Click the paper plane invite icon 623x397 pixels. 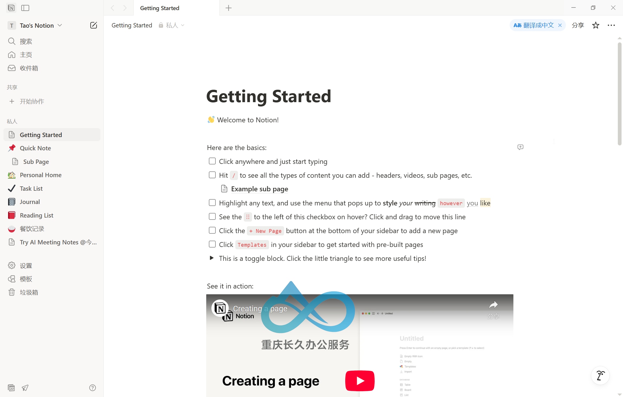(x=25, y=388)
